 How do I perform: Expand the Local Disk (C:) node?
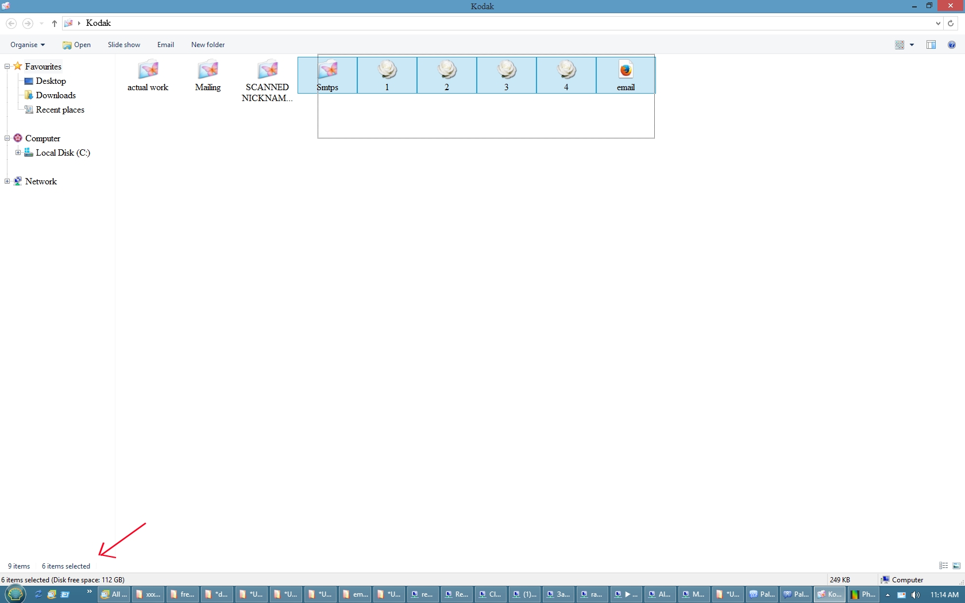(18, 153)
